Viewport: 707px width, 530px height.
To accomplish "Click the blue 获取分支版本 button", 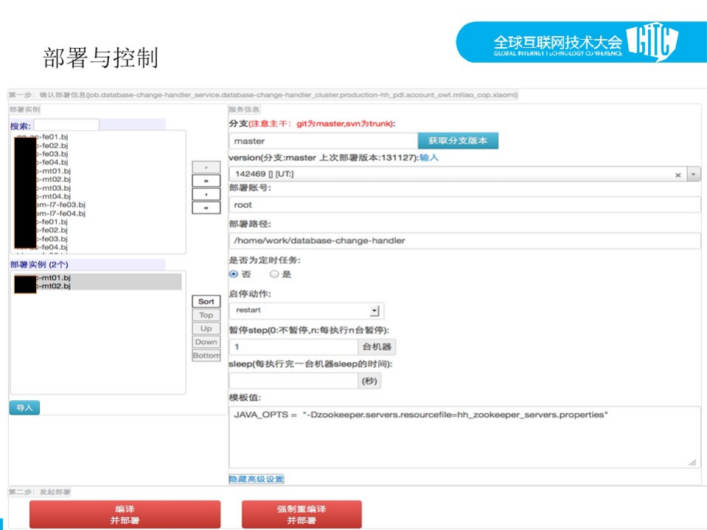I will click(459, 141).
